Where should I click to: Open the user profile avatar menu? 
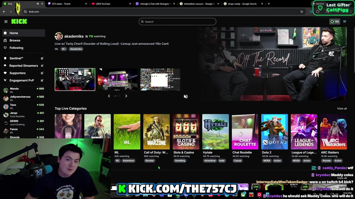pos(344,22)
